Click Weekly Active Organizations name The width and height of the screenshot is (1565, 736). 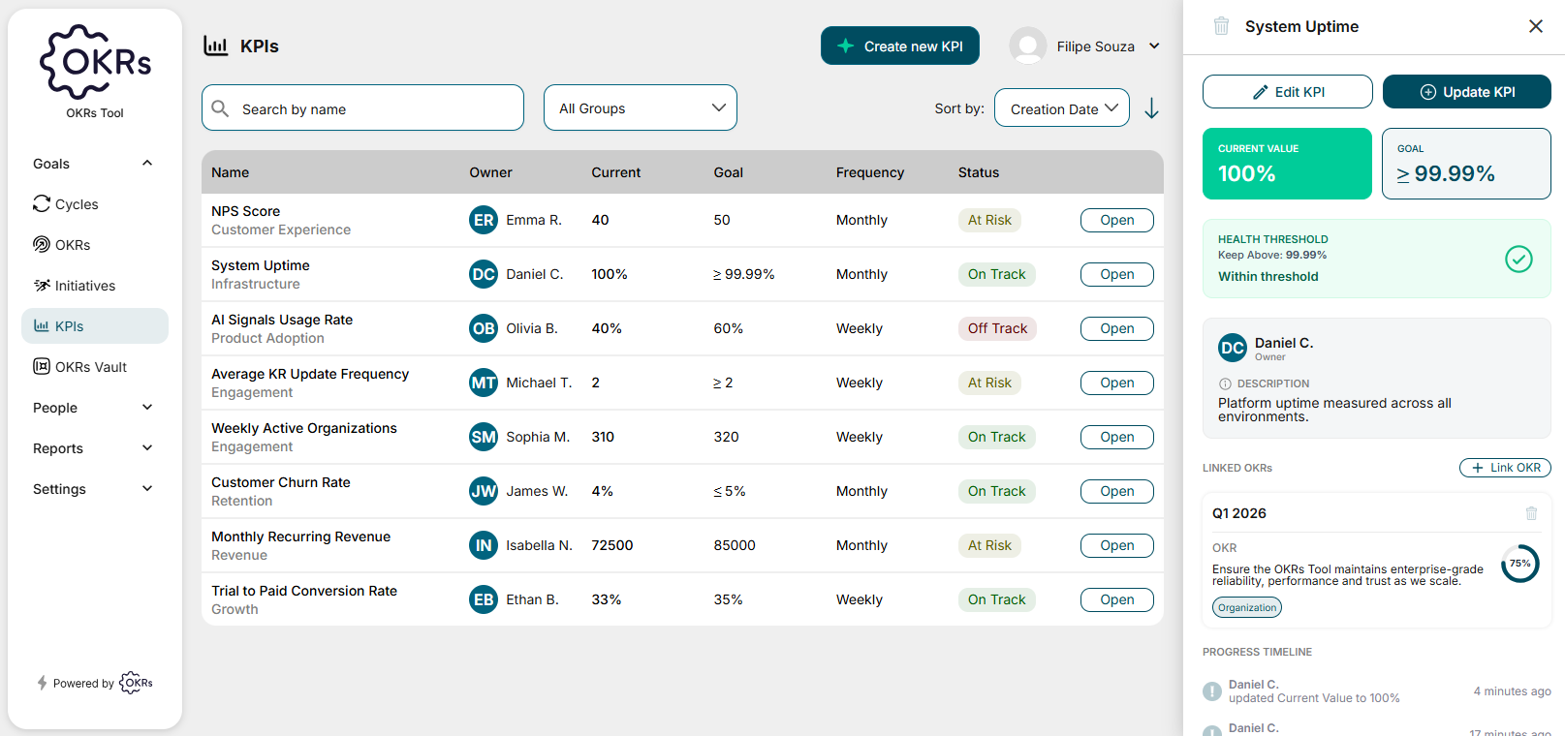304,428
